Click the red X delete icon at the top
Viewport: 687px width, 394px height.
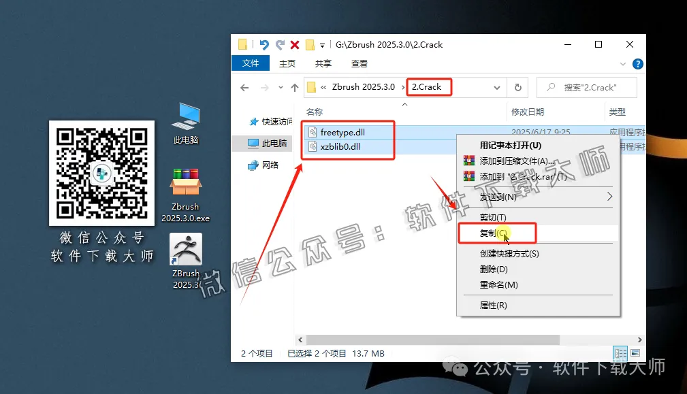294,45
